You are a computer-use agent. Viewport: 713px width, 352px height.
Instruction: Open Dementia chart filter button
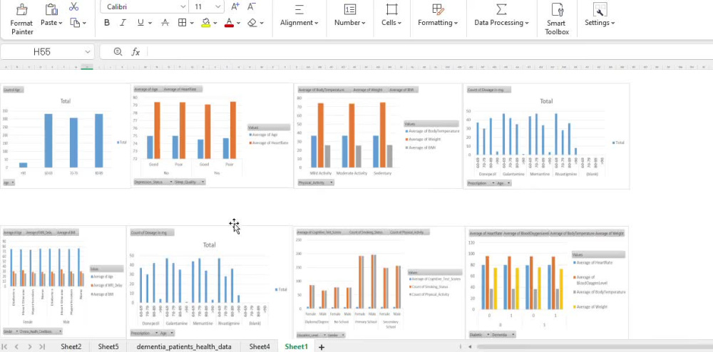pos(503,335)
